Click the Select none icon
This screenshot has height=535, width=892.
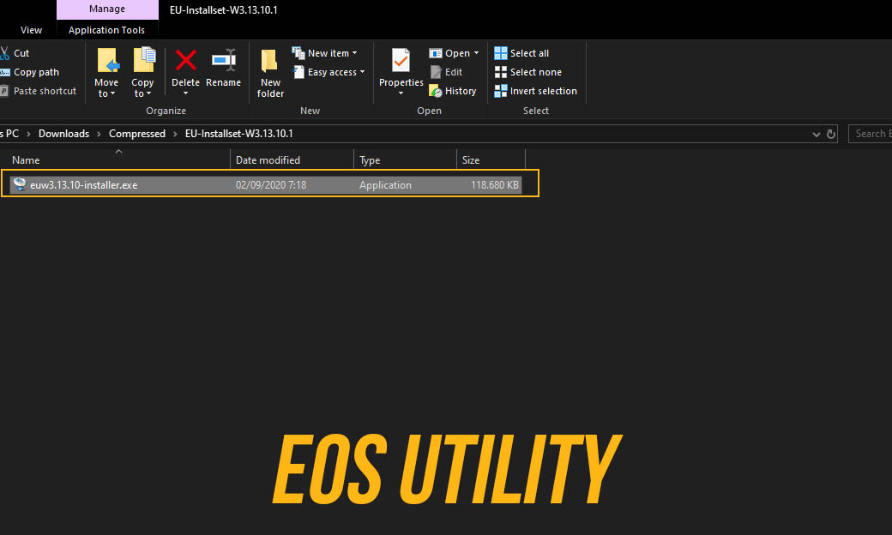pos(501,72)
